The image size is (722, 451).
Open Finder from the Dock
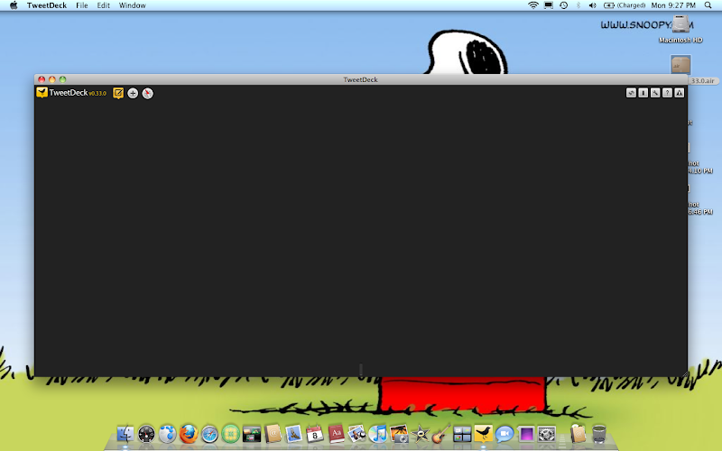125,434
